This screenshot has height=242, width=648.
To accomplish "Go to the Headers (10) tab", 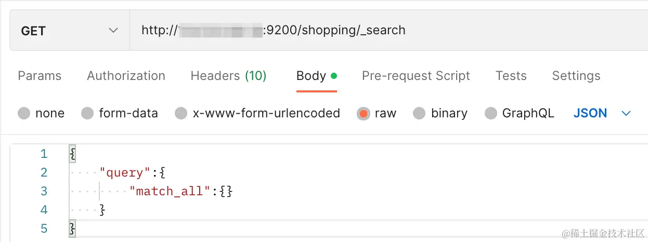I will (x=228, y=76).
